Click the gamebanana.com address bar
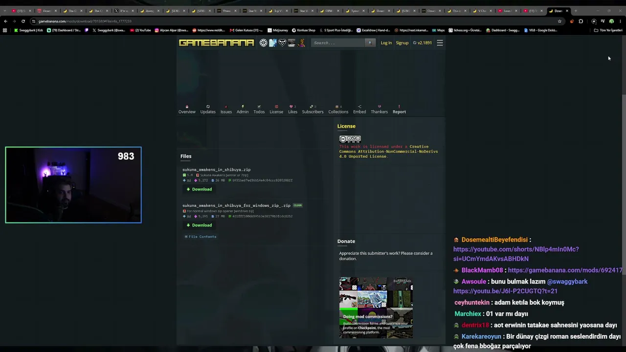Screen dimensions: 626x352 (293, 21)
